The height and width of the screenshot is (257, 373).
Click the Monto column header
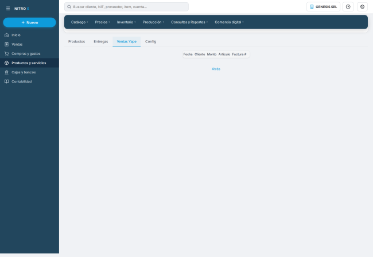[212, 54]
